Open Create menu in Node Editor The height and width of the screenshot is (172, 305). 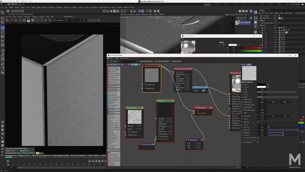pyautogui.click(x=116, y=58)
